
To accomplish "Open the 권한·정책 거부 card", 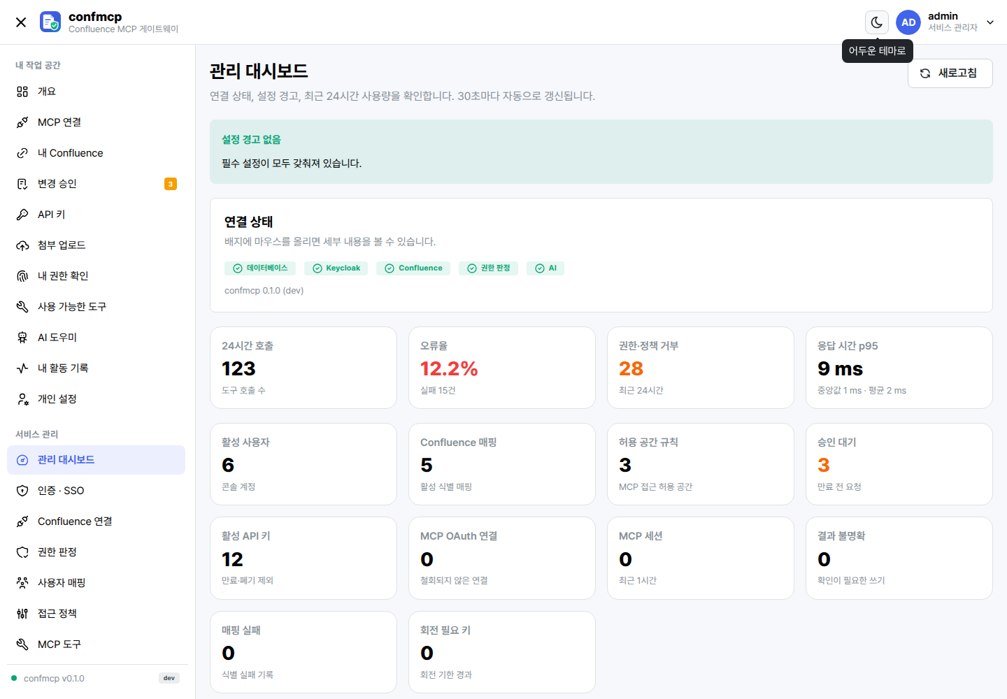I will pyautogui.click(x=701, y=368).
